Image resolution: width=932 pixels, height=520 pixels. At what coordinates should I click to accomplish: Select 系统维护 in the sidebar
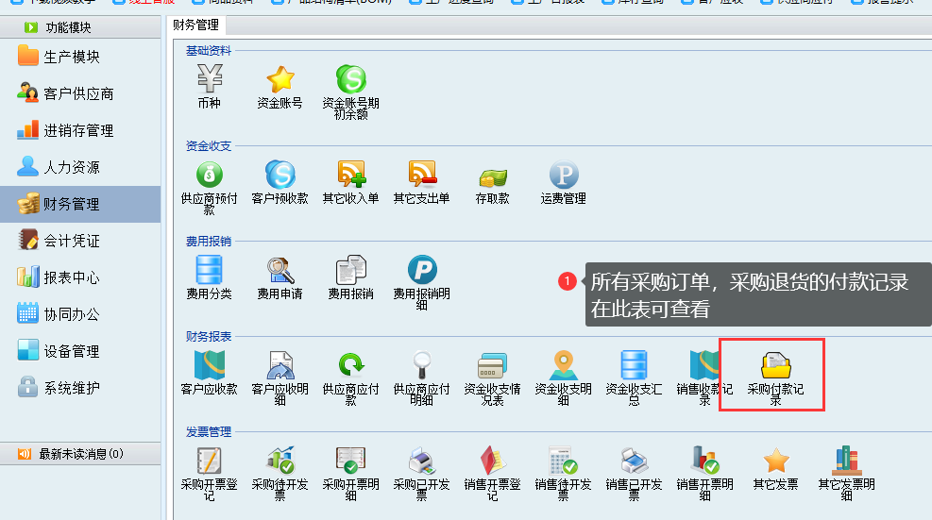(71, 388)
